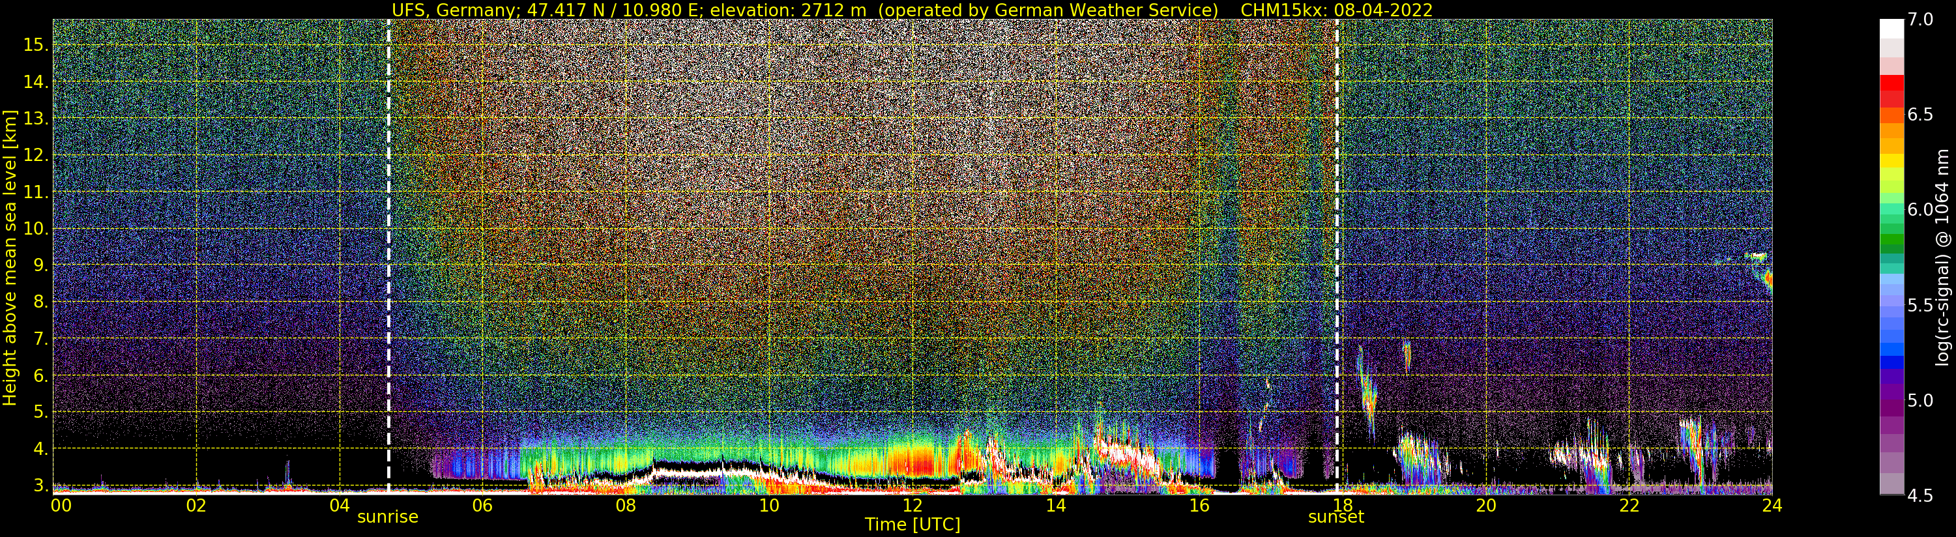The width and height of the screenshot is (1956, 537).
Task: Click the '06' time tick label
Action: [482, 505]
